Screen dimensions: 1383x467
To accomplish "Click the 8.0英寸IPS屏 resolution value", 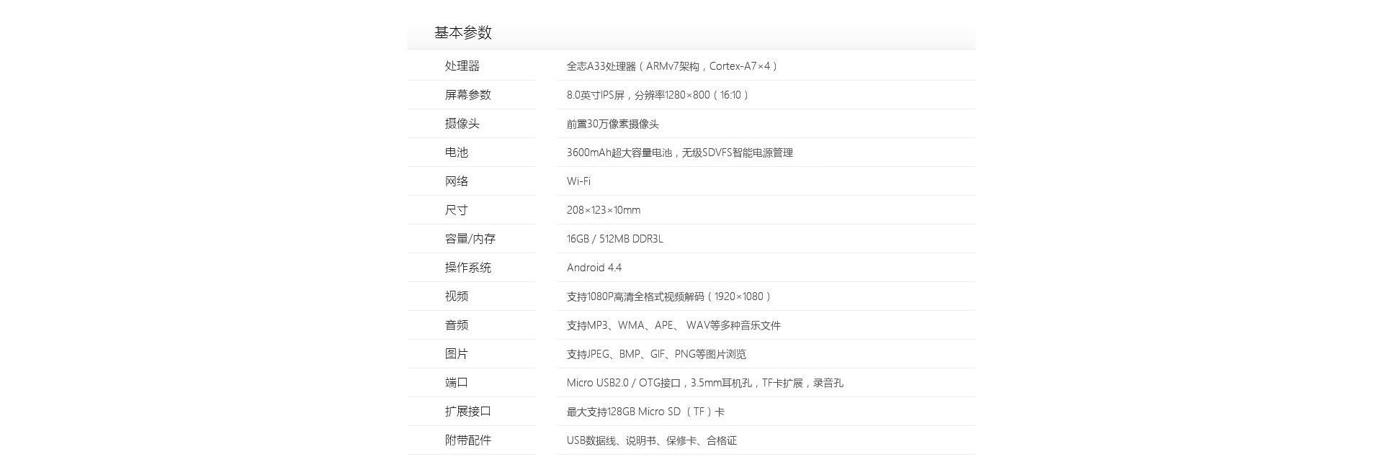I will pyautogui.click(x=657, y=95).
